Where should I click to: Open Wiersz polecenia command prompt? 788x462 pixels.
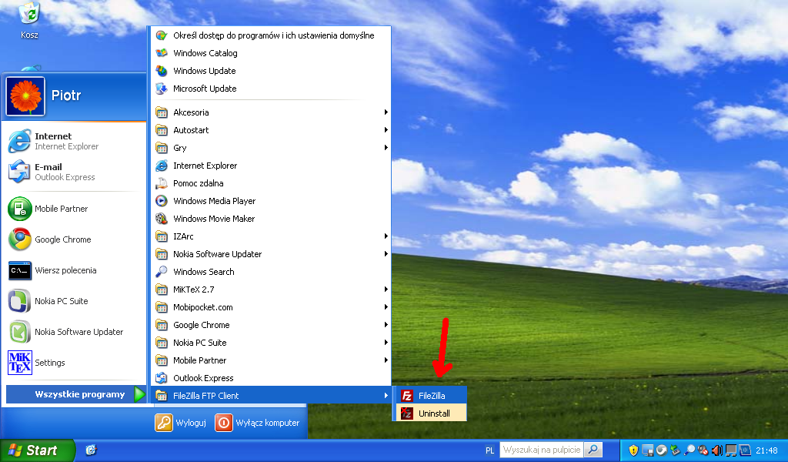click(x=74, y=270)
